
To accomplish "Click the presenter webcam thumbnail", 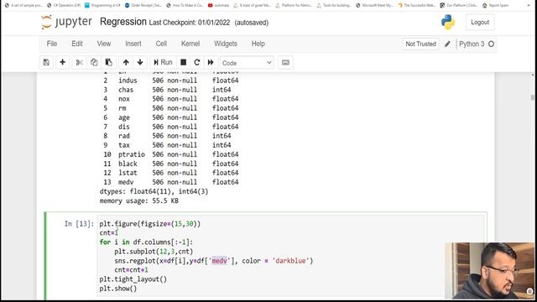I will [x=489, y=270].
